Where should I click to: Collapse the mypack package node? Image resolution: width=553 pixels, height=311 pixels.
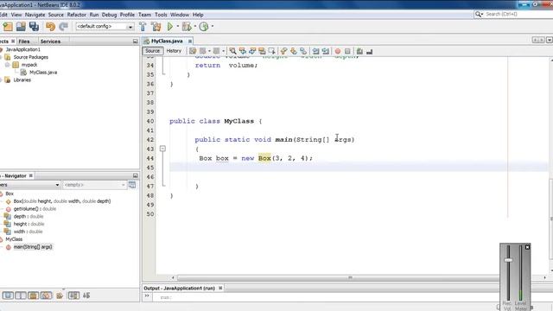coord(7,65)
